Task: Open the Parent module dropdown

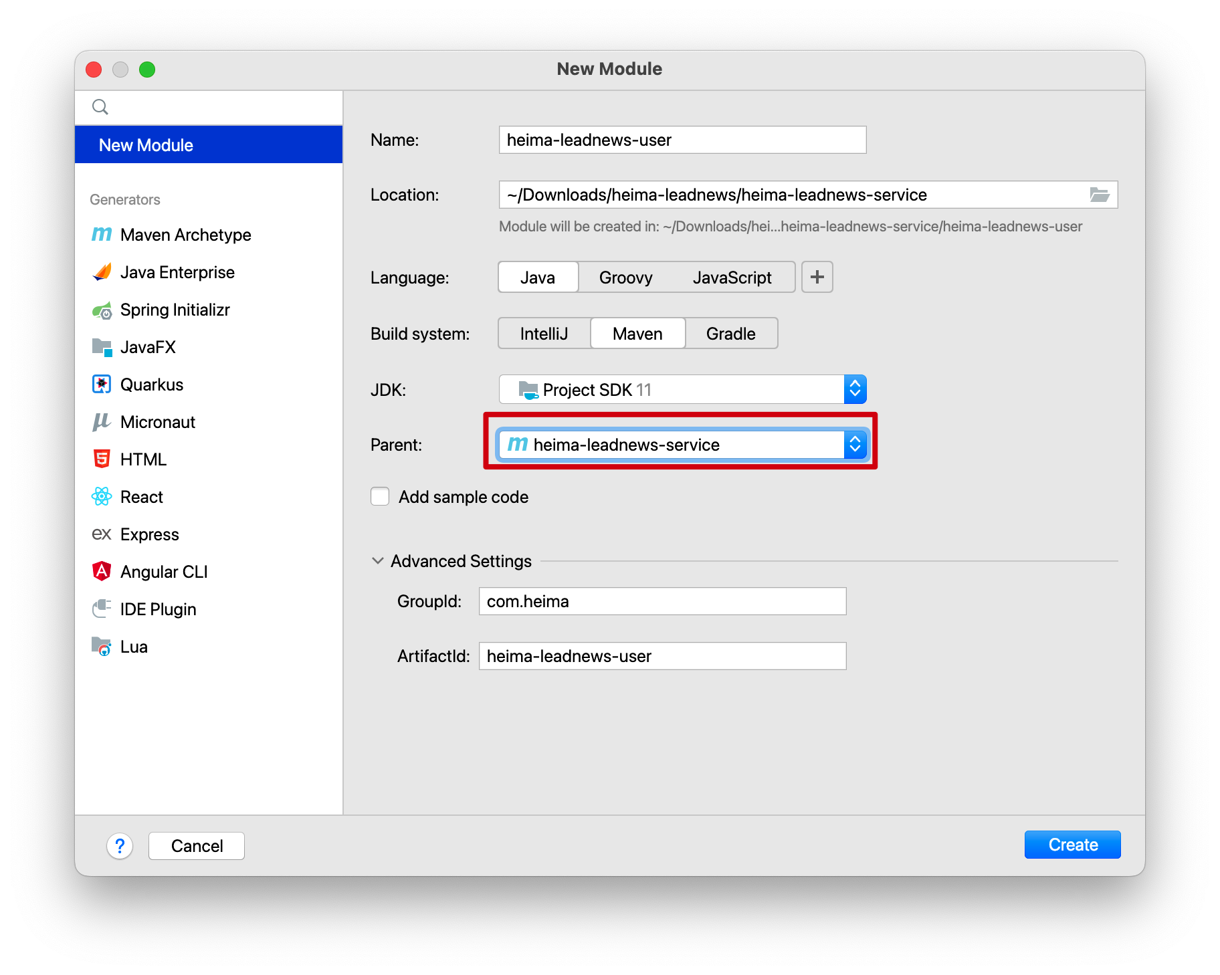Action: [x=683, y=445]
